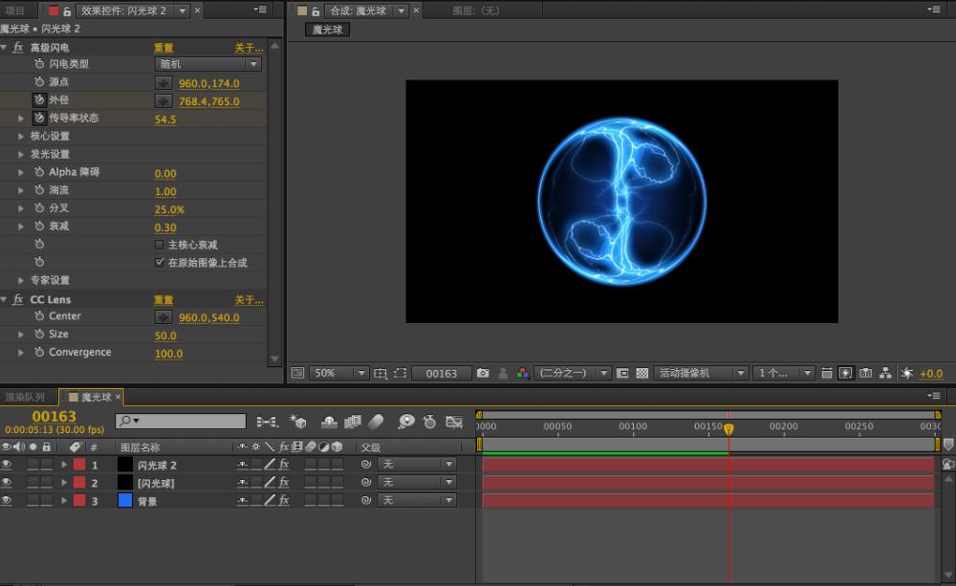Click the reset exposure aperture icon
Viewport: 956px width, 586px height.
coord(906,373)
